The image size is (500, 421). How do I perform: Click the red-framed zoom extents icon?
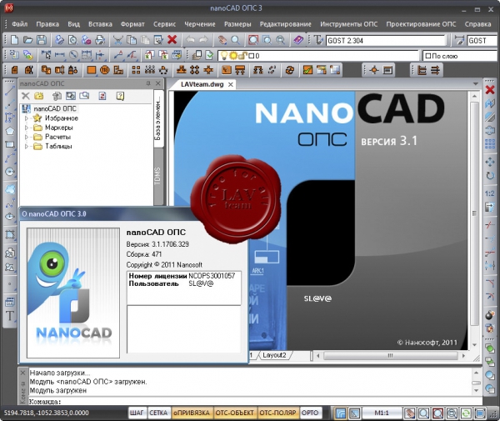tap(253, 40)
